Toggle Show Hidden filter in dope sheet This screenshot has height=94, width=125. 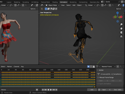91,67
